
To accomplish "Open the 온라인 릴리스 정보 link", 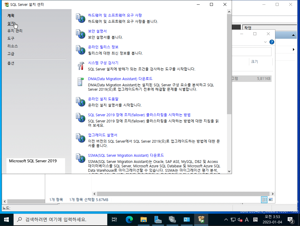I will coord(103,47).
